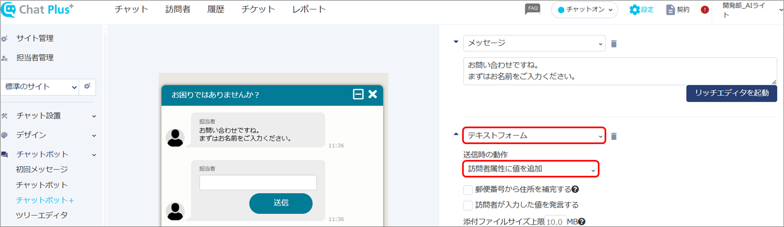Open ツリーエディタ sidebar item
784x227 pixels.
coord(42,215)
